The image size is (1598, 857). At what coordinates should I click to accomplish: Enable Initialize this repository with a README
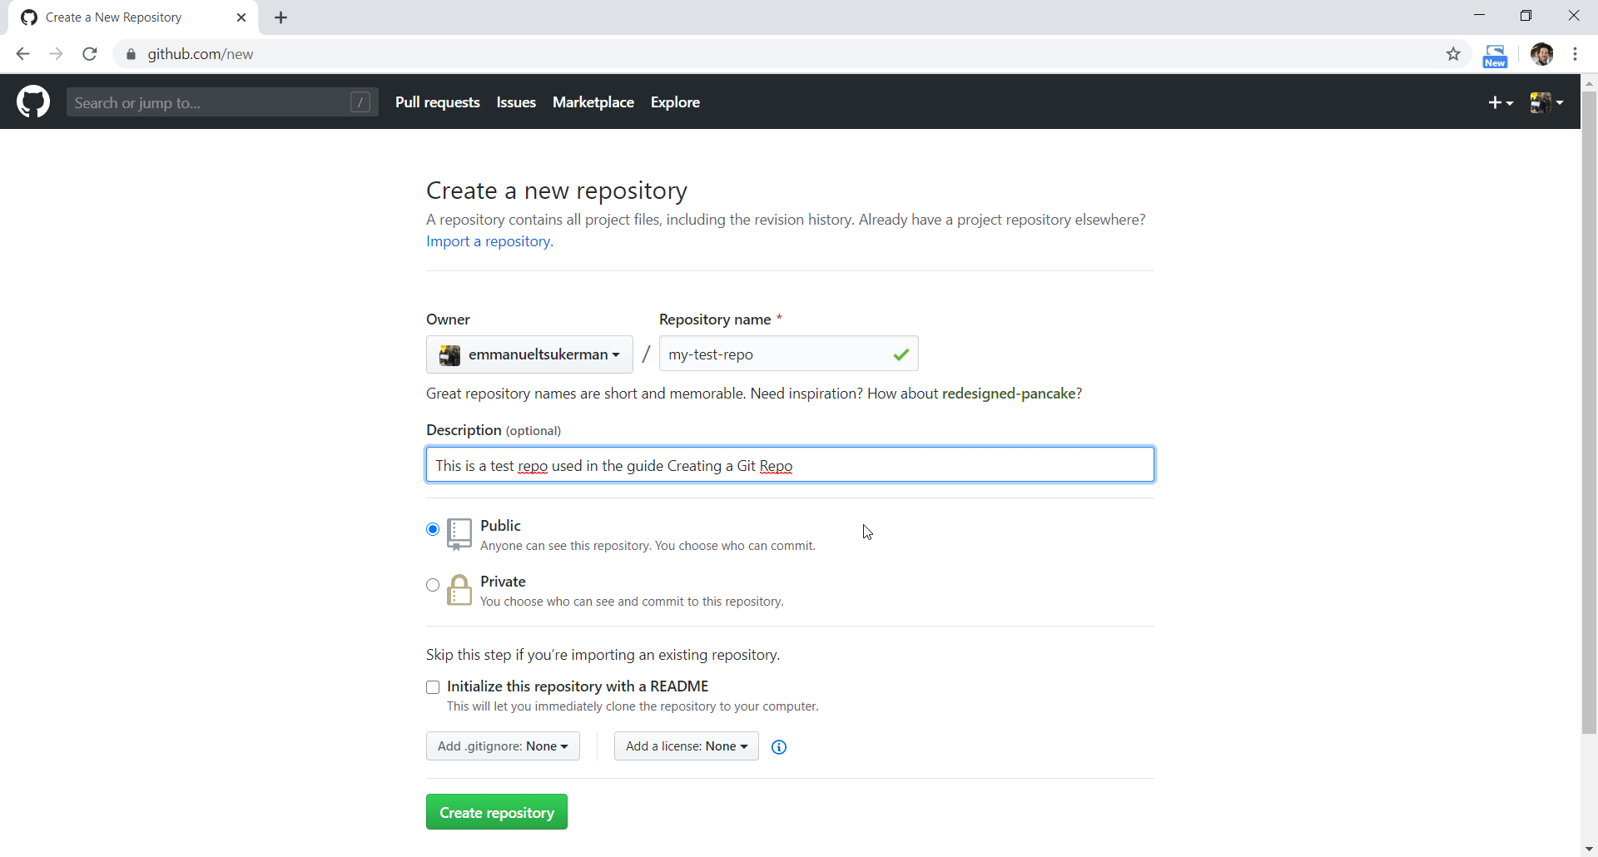pos(433,687)
